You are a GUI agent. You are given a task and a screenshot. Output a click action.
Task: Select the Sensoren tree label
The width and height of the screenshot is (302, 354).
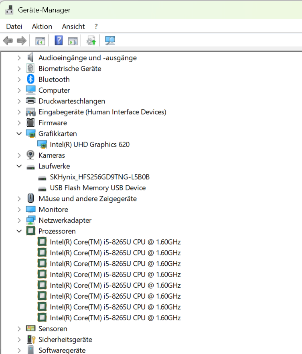[53, 329]
